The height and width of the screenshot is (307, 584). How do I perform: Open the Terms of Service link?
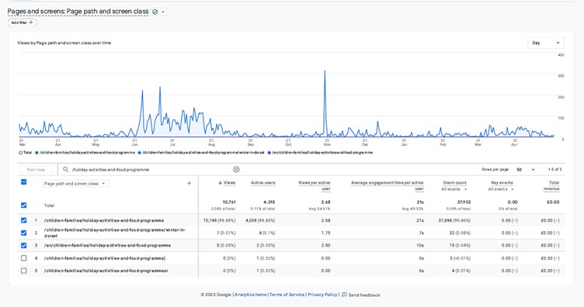[287, 295]
